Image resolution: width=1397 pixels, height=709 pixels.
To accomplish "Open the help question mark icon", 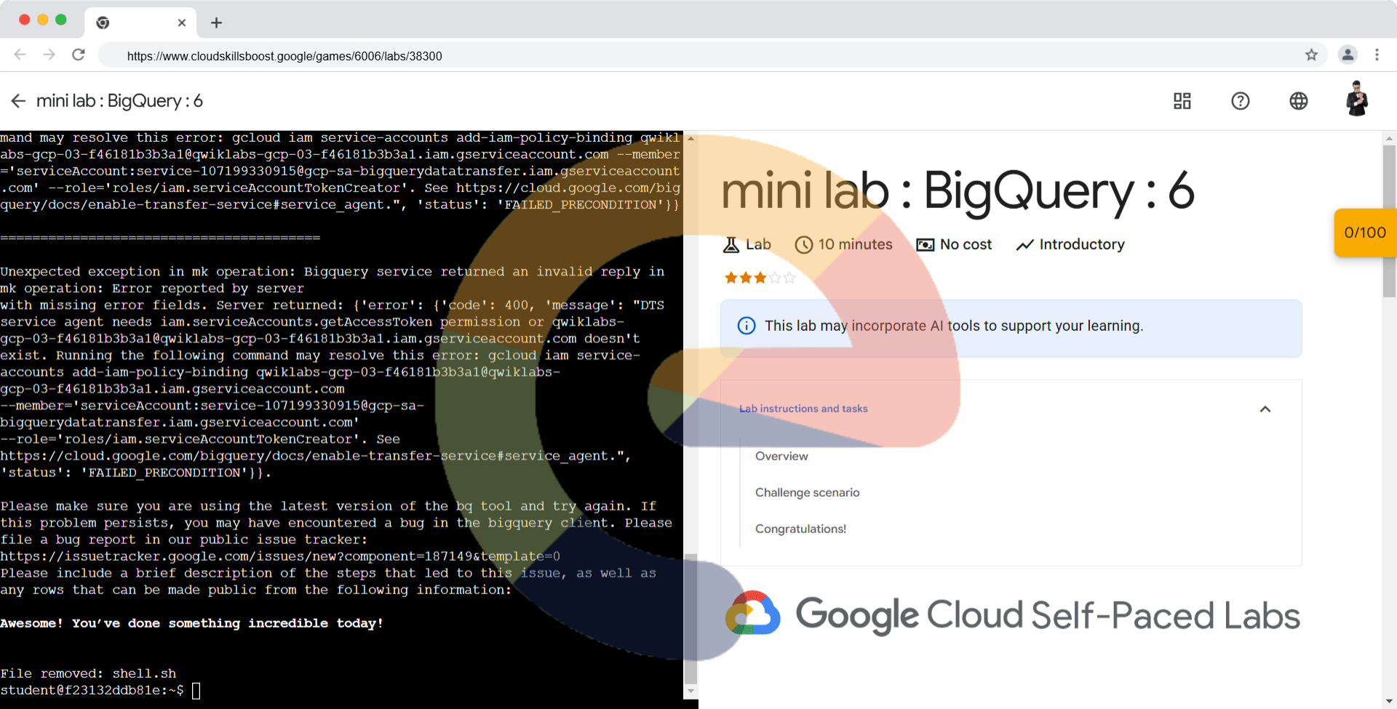I will pyautogui.click(x=1240, y=101).
